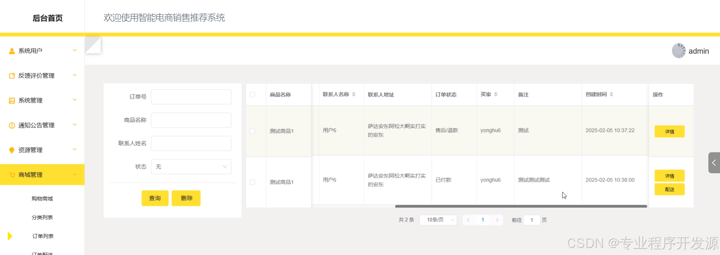Open the 订单列表 submenu item
The width and height of the screenshot is (720, 255).
pos(43,236)
